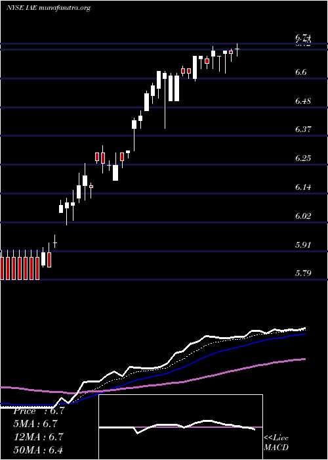Click the 6.37 price axis label
This screenshot has height=460, width=328.
pyautogui.click(x=303, y=129)
